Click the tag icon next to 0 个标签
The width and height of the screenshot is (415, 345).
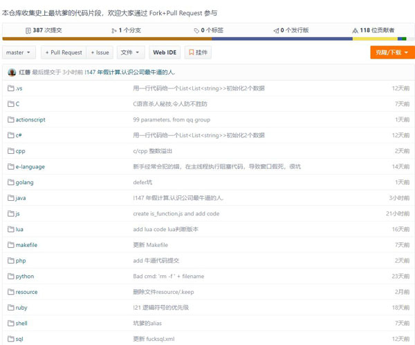196,30
